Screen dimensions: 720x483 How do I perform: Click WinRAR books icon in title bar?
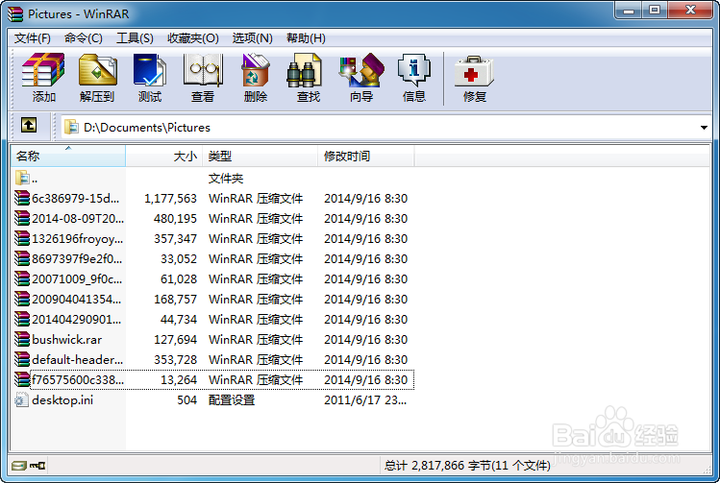[15, 14]
